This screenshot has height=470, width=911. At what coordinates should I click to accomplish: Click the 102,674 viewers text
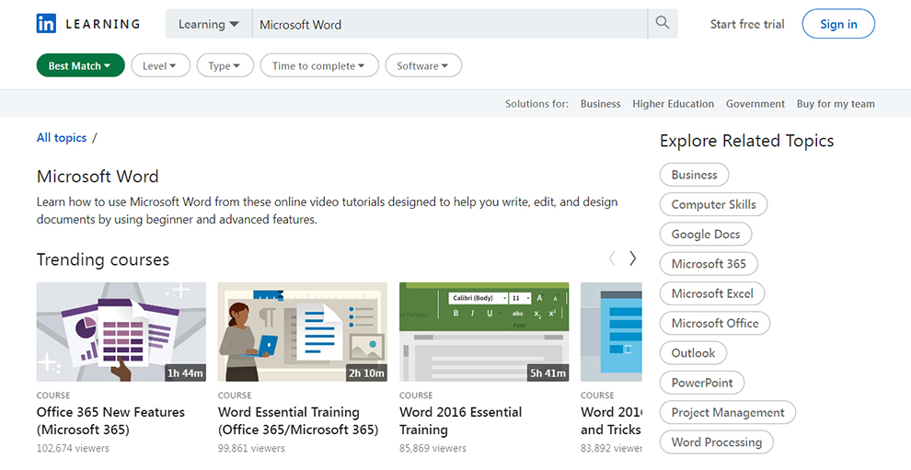coord(73,448)
